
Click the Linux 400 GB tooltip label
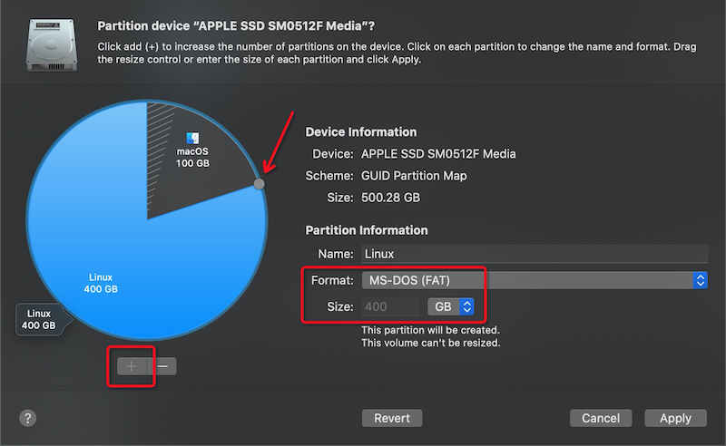tap(40, 318)
